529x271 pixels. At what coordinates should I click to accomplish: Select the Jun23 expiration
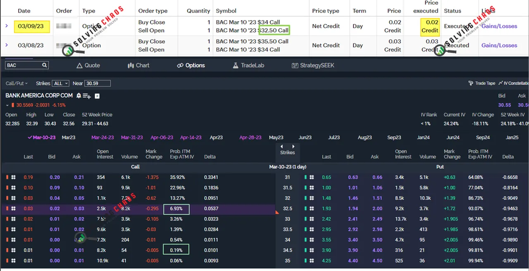[305, 137]
